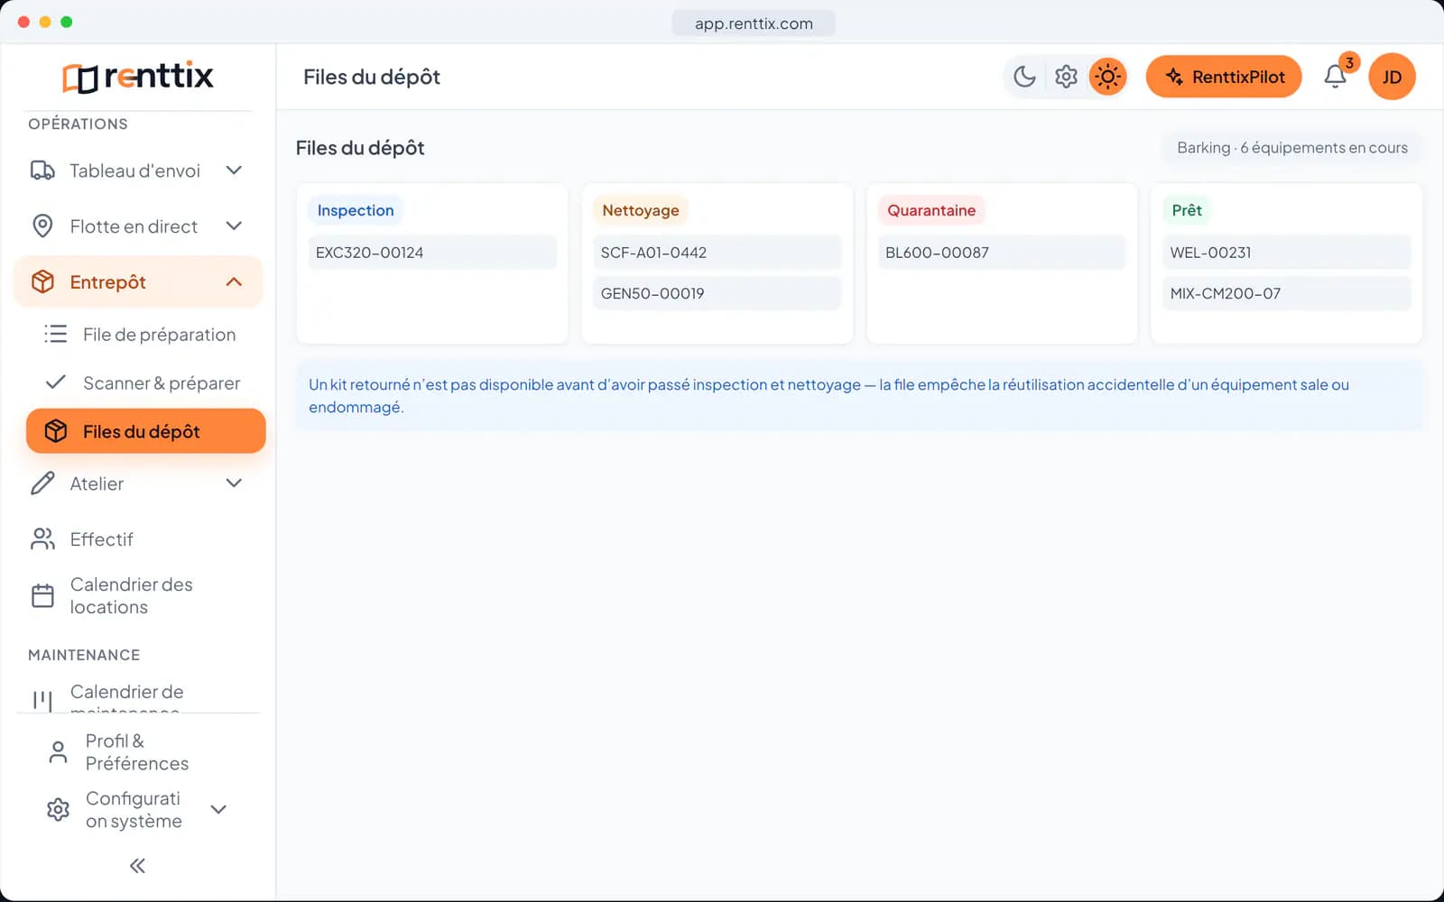1444x902 pixels.
Task: Open Calendrier de maintenance icon
Action: coord(42,700)
